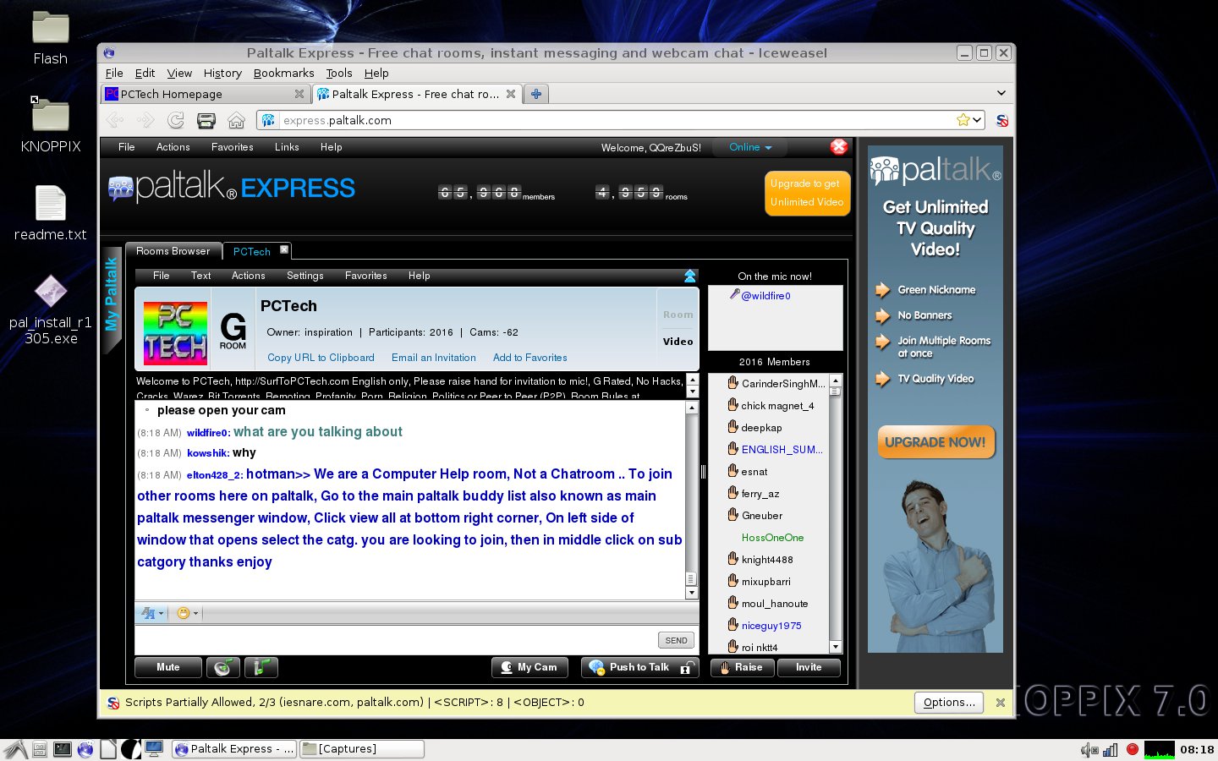Image resolution: width=1218 pixels, height=761 pixels.
Task: Go forward with the browser forward arrow
Action: [145, 120]
